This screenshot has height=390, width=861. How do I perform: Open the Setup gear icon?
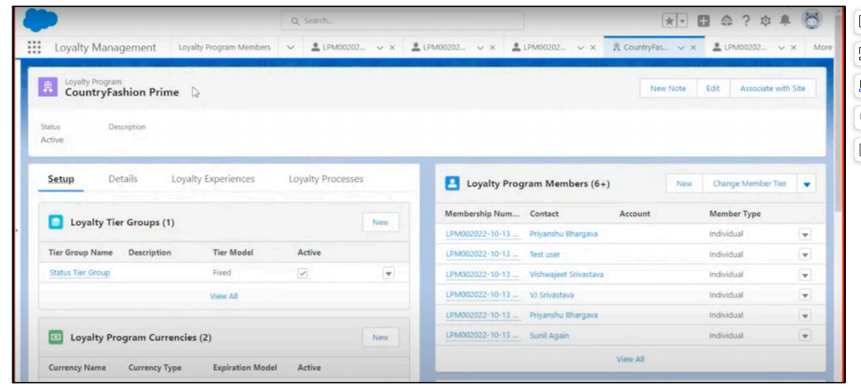[764, 20]
